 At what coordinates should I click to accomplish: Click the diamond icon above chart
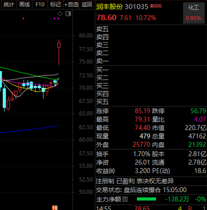(60, 14)
